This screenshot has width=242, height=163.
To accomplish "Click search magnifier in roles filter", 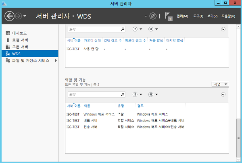I will (123, 95).
